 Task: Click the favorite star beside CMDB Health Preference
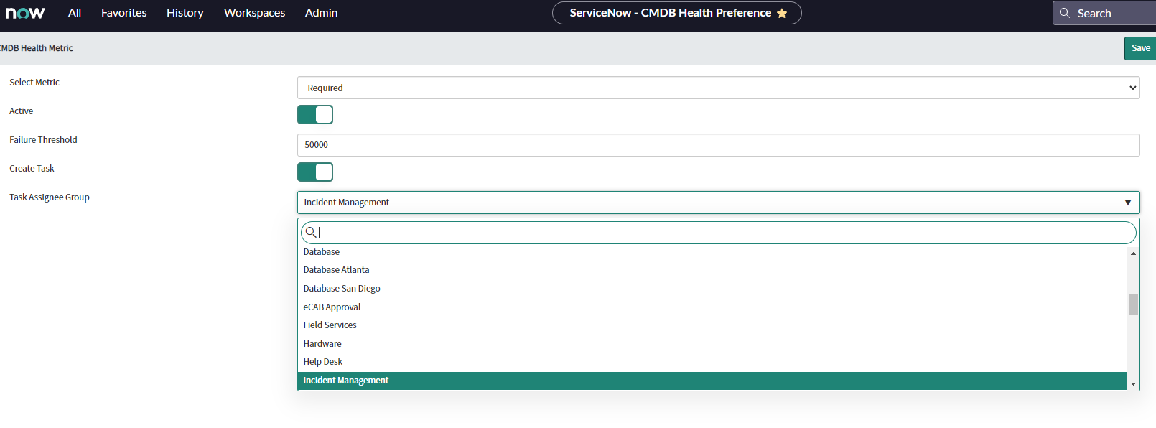(782, 13)
